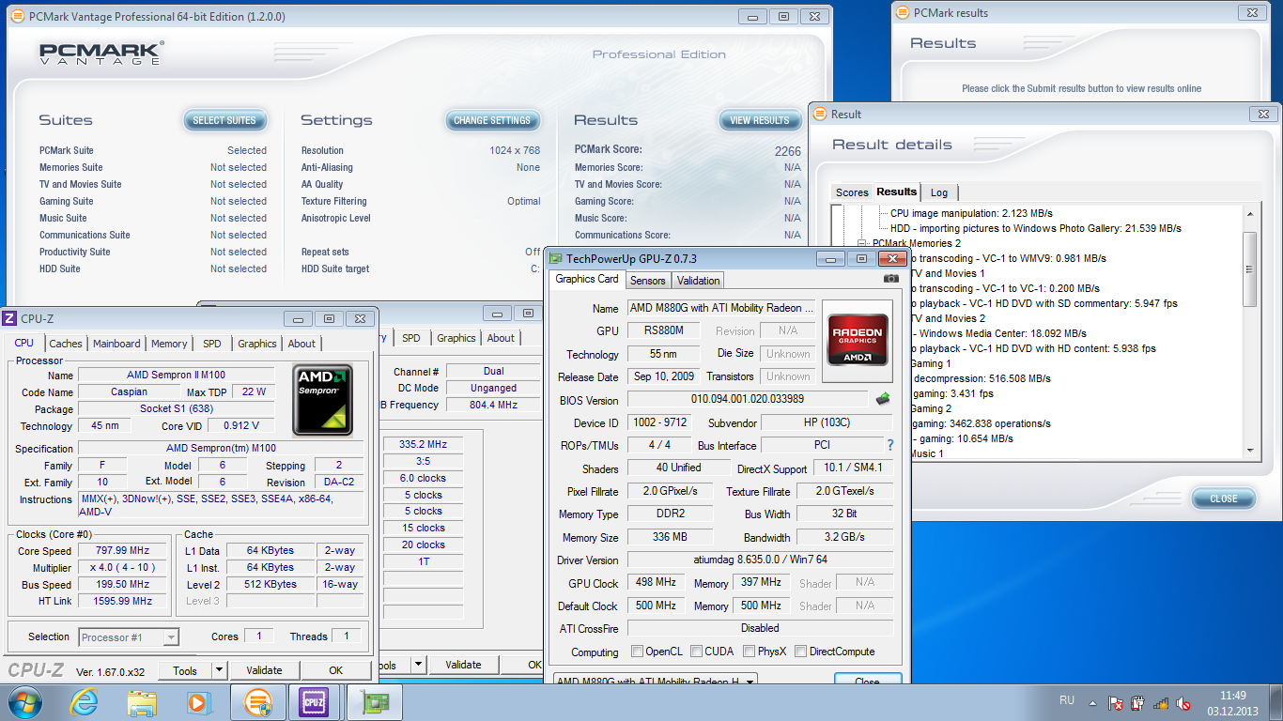The height and width of the screenshot is (721, 1283).
Task: Open the power tray icon
Action: pyautogui.click(x=1137, y=702)
